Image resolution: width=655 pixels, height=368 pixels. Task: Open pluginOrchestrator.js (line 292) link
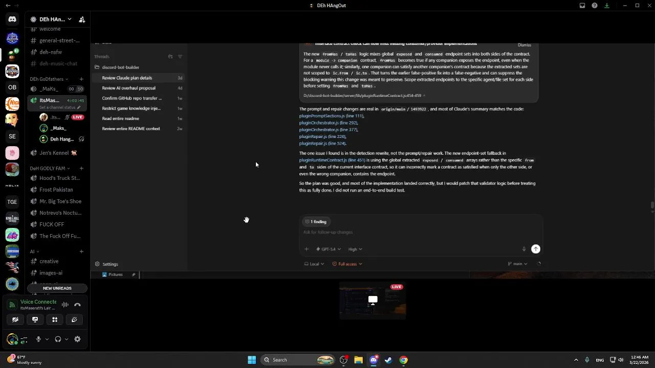coord(329,123)
